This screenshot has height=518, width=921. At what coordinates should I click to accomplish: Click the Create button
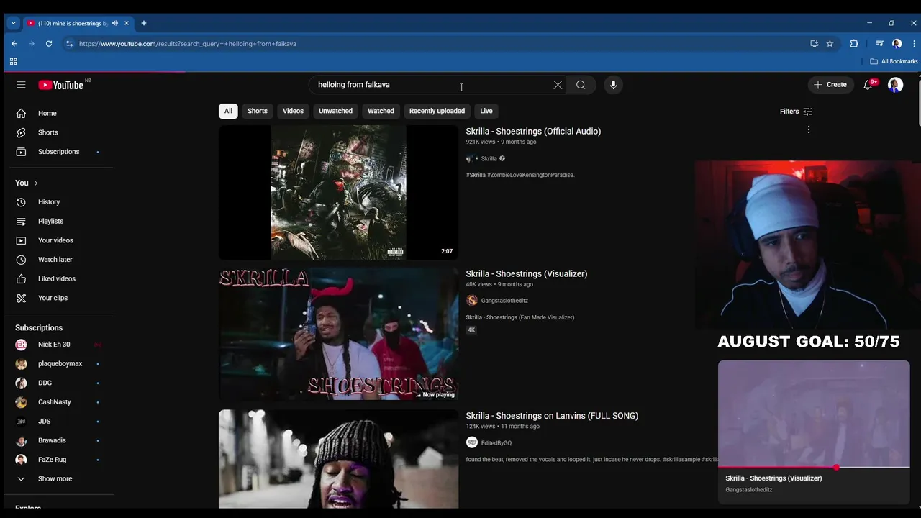(x=830, y=85)
